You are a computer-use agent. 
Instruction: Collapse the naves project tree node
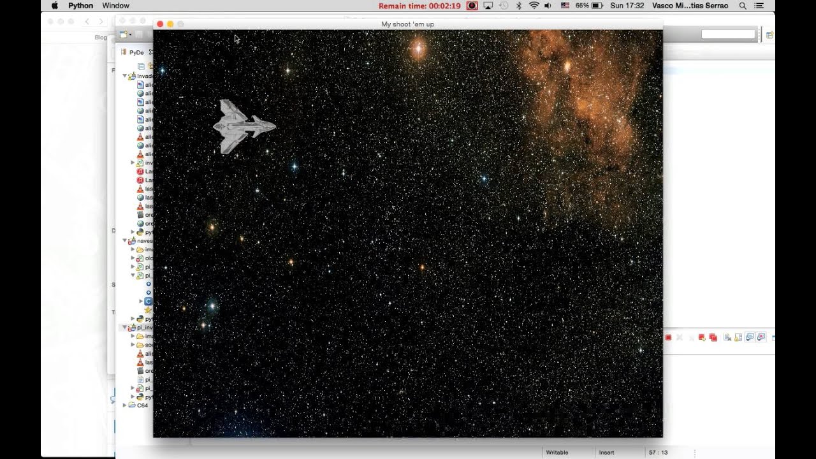(x=125, y=241)
